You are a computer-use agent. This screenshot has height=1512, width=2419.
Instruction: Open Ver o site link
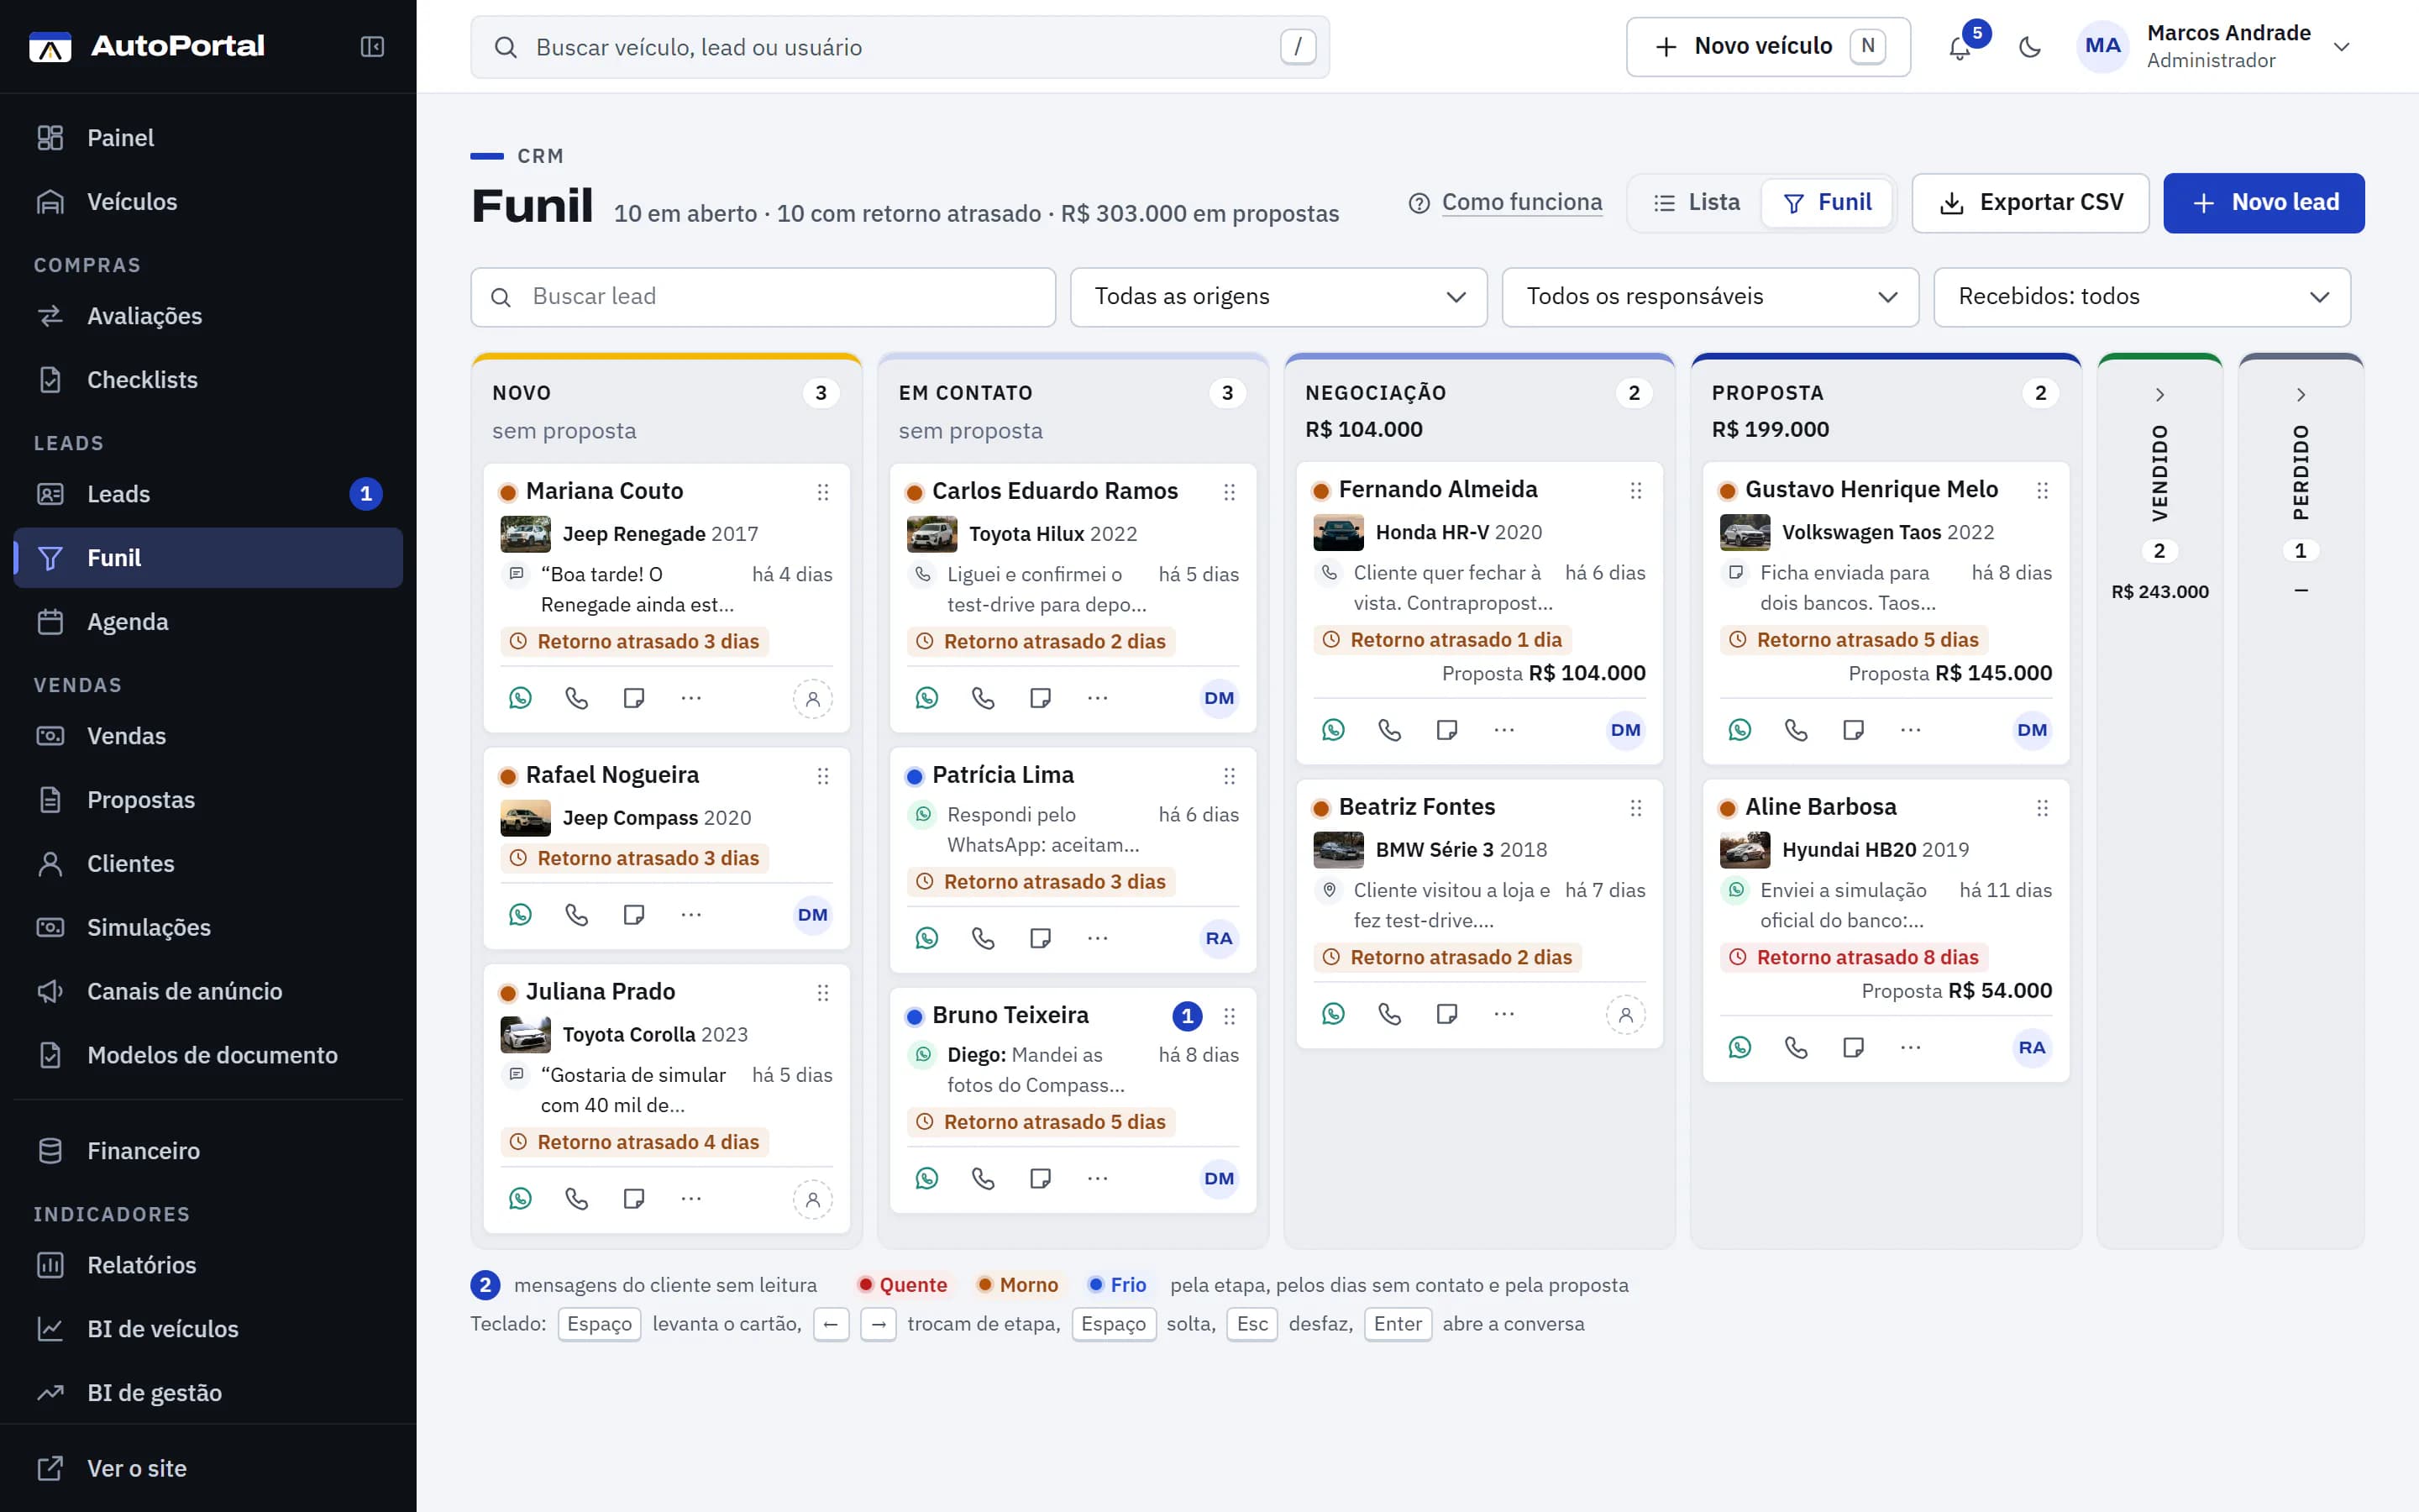coord(208,1469)
